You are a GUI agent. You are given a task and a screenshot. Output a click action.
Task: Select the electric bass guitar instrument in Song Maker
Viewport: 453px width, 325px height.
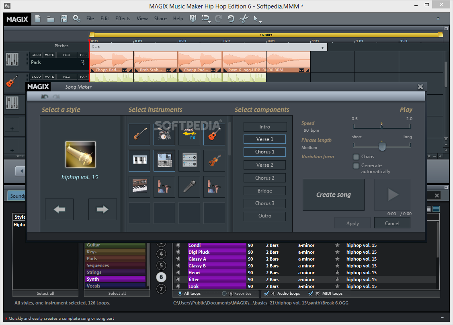(139, 135)
